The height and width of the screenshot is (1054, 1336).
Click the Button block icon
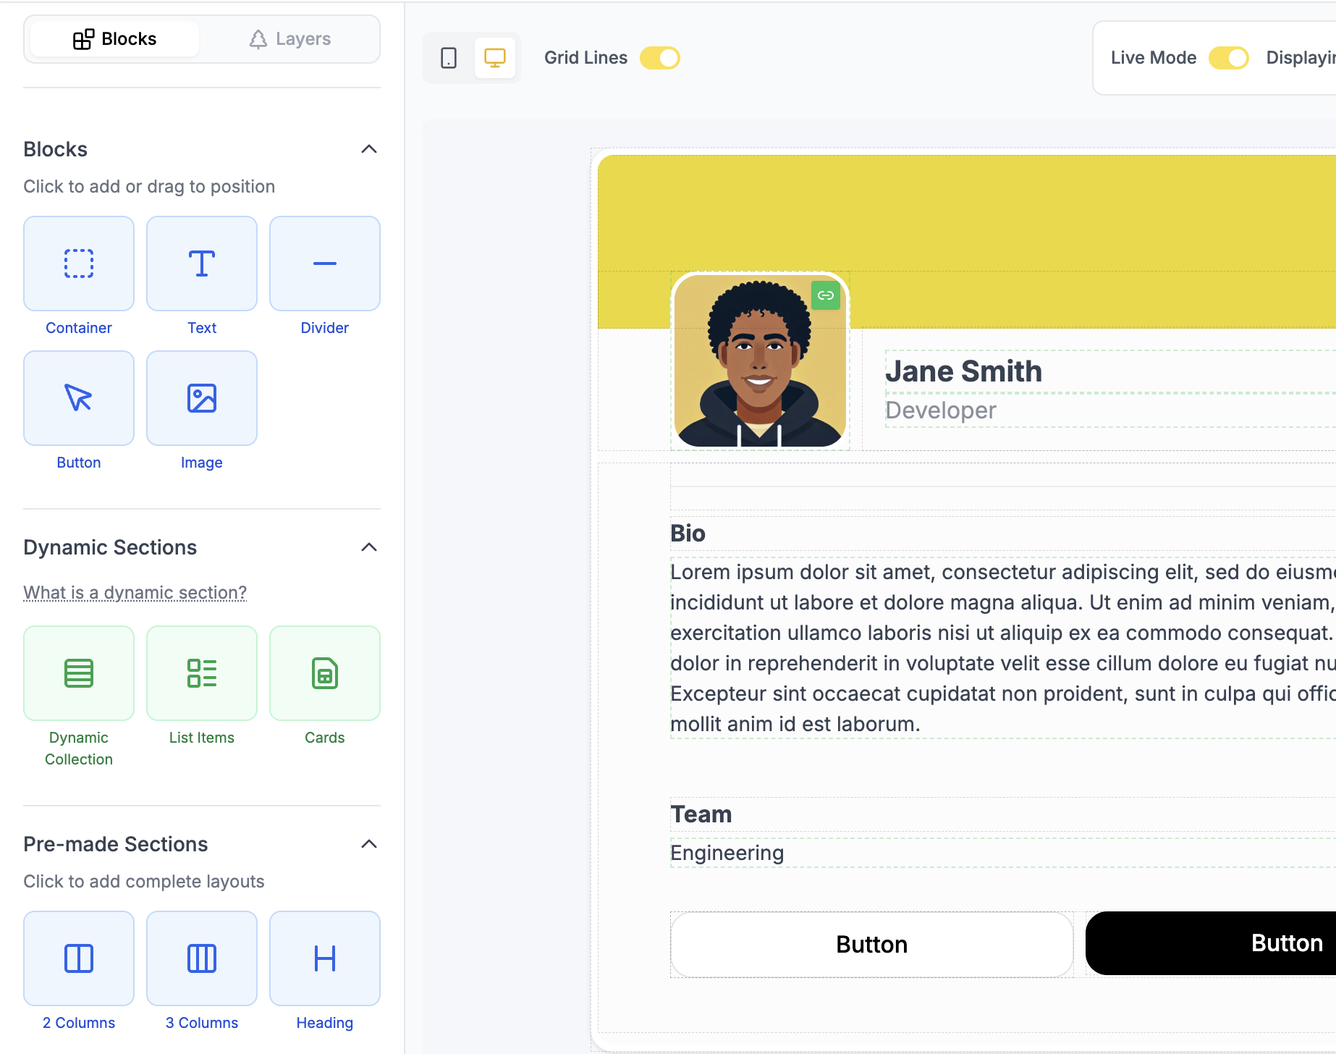[78, 397]
